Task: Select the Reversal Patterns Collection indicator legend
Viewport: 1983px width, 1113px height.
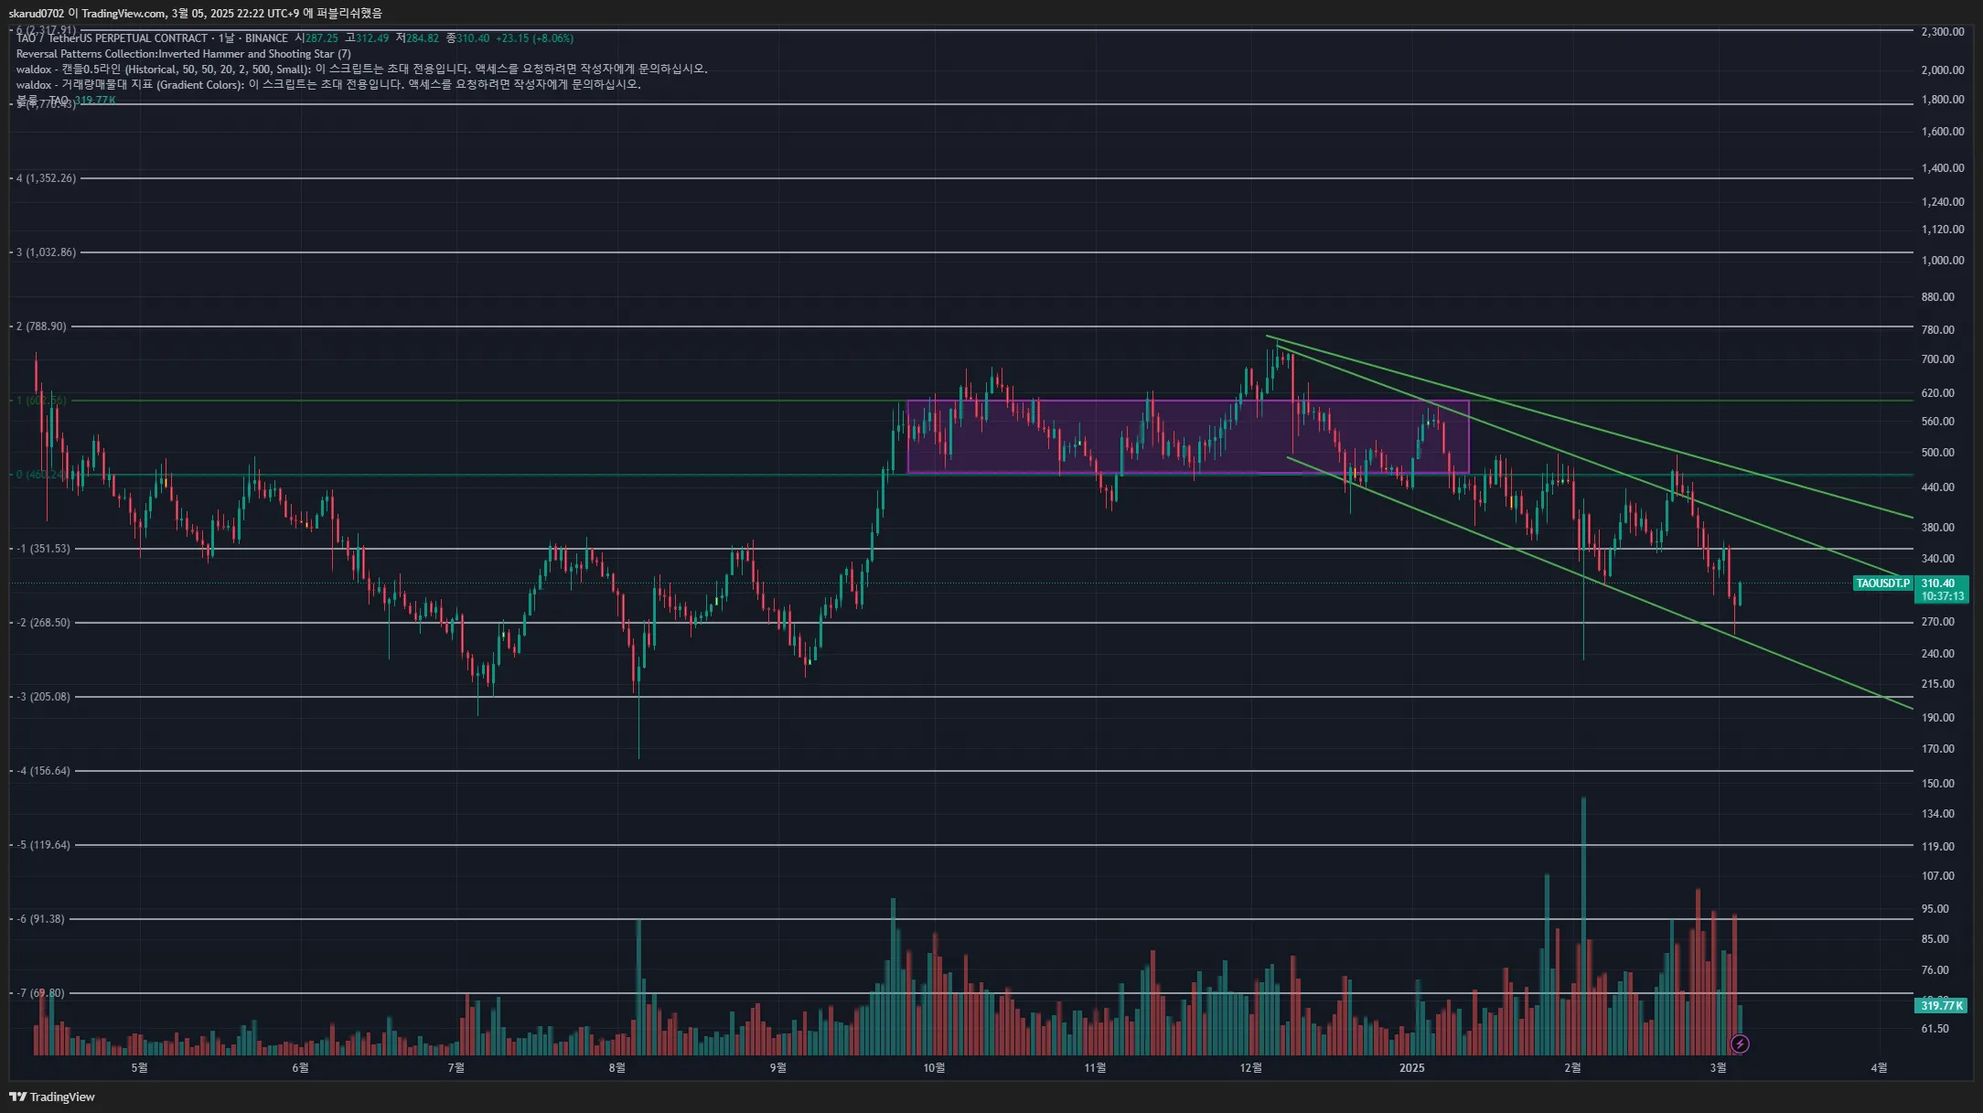Action: 183,54
